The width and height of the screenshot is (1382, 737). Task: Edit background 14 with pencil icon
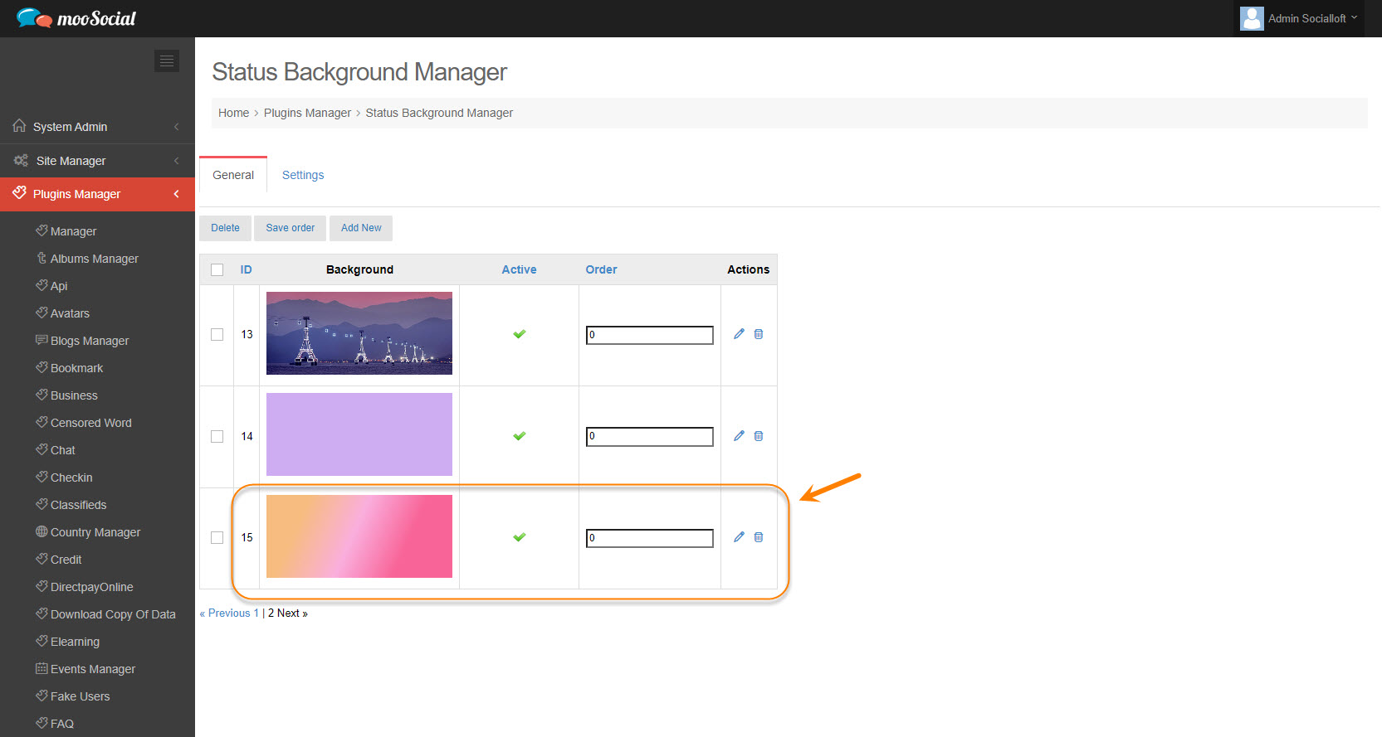point(739,436)
